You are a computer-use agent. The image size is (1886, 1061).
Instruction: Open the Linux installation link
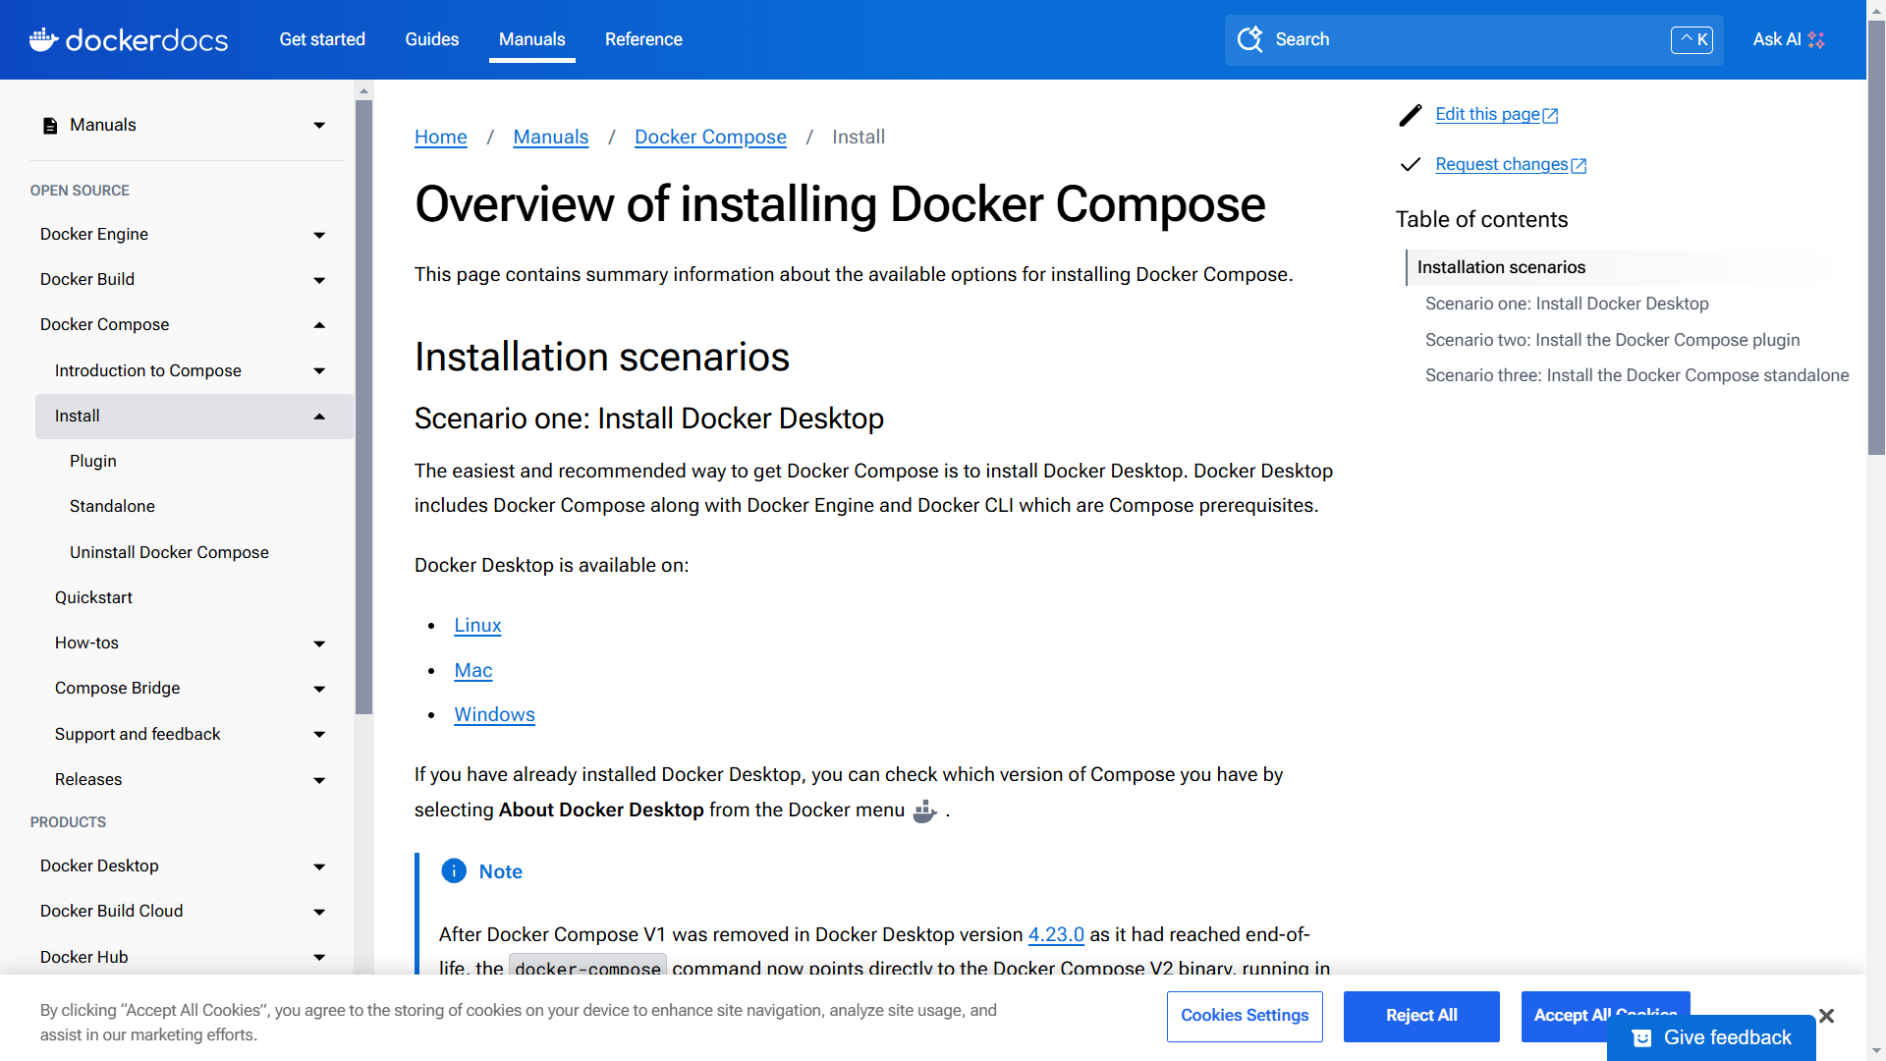(x=477, y=626)
